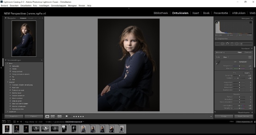Switch to Bibliotheek module
This screenshot has width=256, height=135.
coord(161,13)
